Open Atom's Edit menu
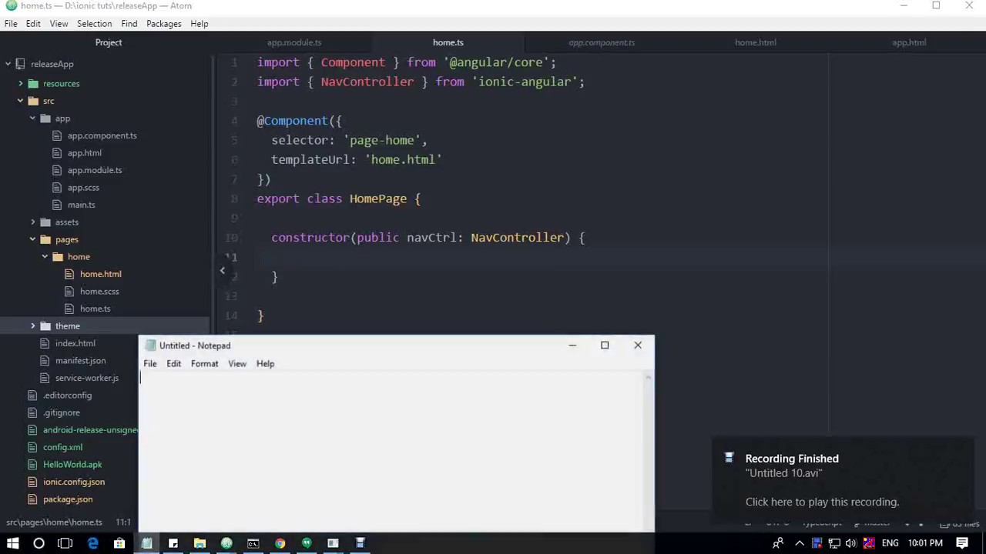The image size is (986, 554). click(x=33, y=24)
